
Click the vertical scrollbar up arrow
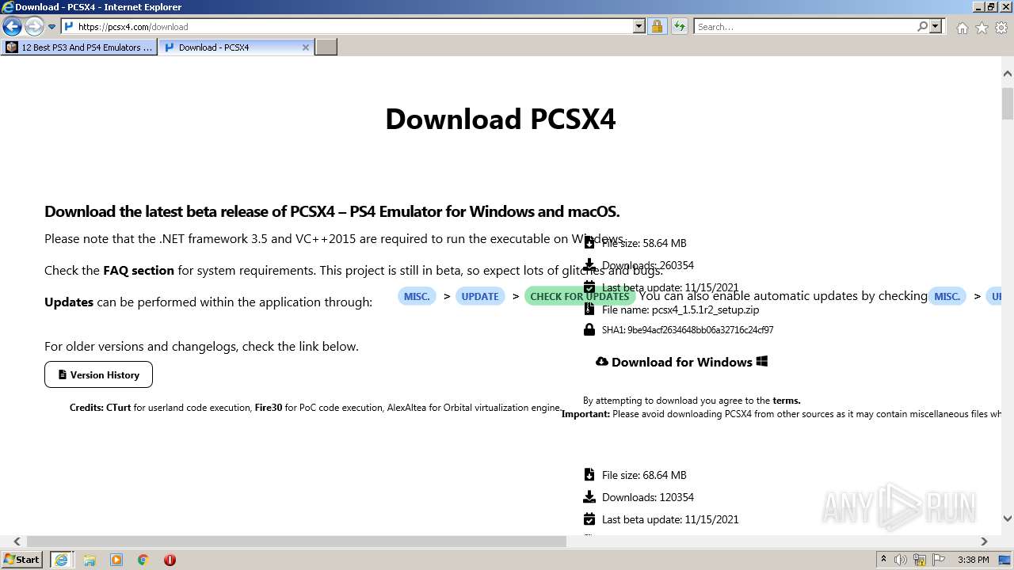coord(1007,73)
